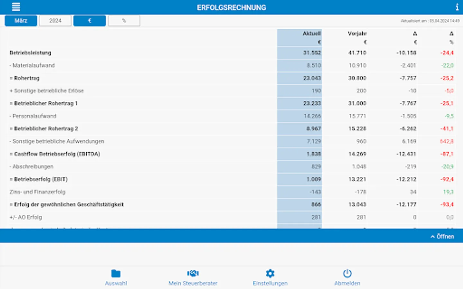
Task: Click the chevron next to Öffnen
Action: [x=432, y=236]
